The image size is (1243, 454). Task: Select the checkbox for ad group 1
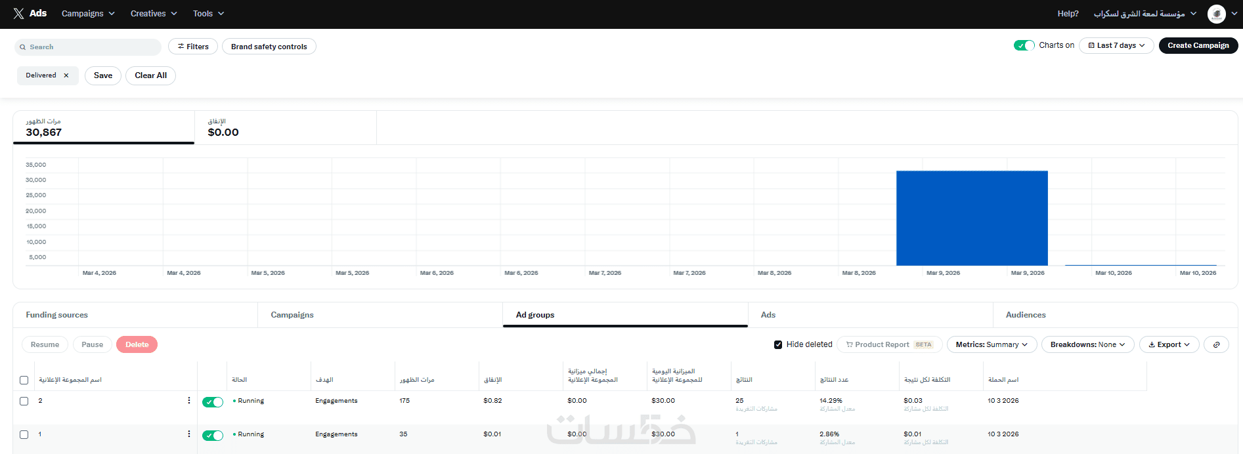[x=24, y=434]
